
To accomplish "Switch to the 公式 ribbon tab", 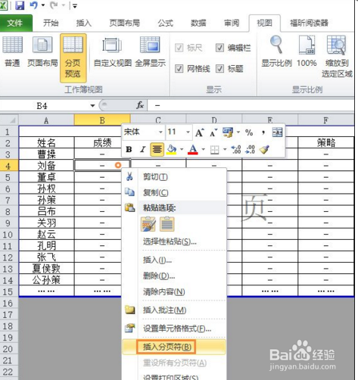I will [166, 23].
